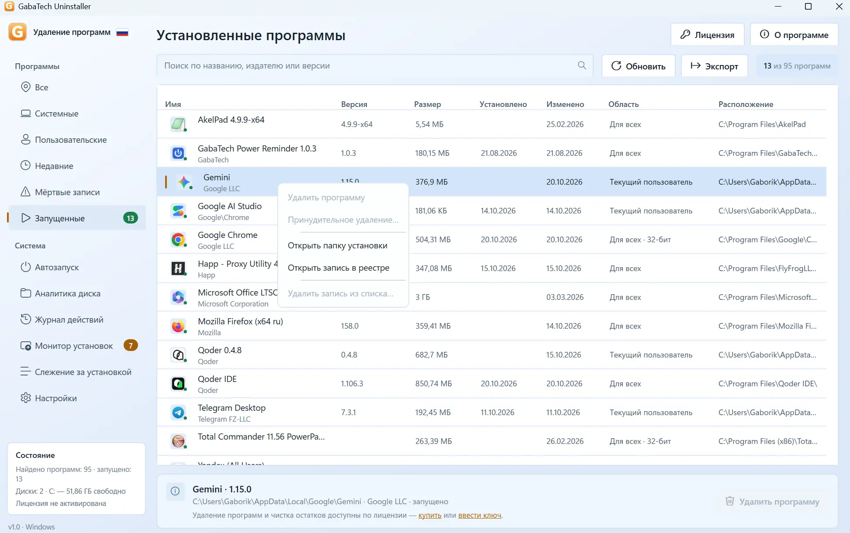850x533 pixels.
Task: Click the Russian flag language icon
Action: [122, 32]
